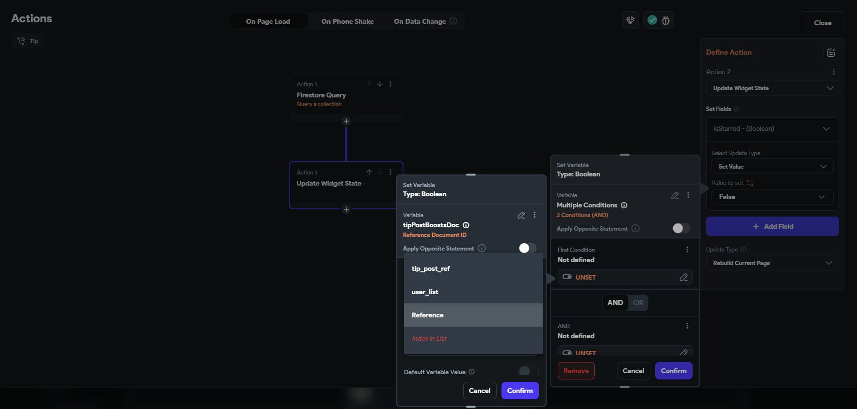Click info icon beside Multiple Conditions Apply Opposite Statement
Viewport: 857px width, 409px height.
(635, 228)
